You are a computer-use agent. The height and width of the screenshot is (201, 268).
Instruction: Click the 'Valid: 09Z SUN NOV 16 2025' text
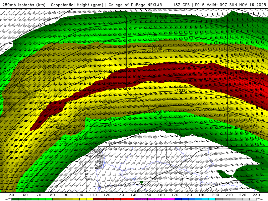[x=236, y=5]
